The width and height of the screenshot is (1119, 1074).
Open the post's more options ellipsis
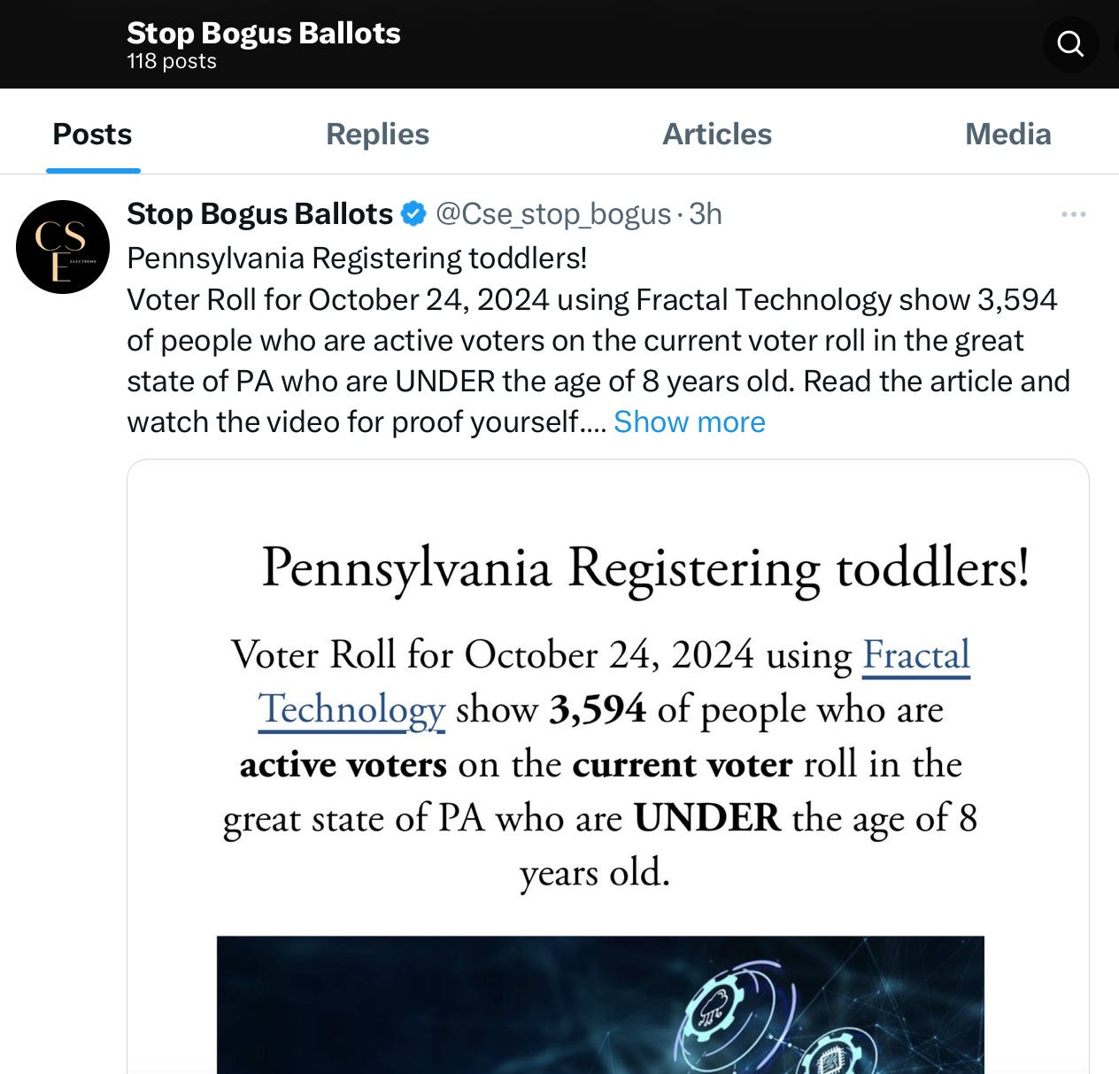(1073, 214)
